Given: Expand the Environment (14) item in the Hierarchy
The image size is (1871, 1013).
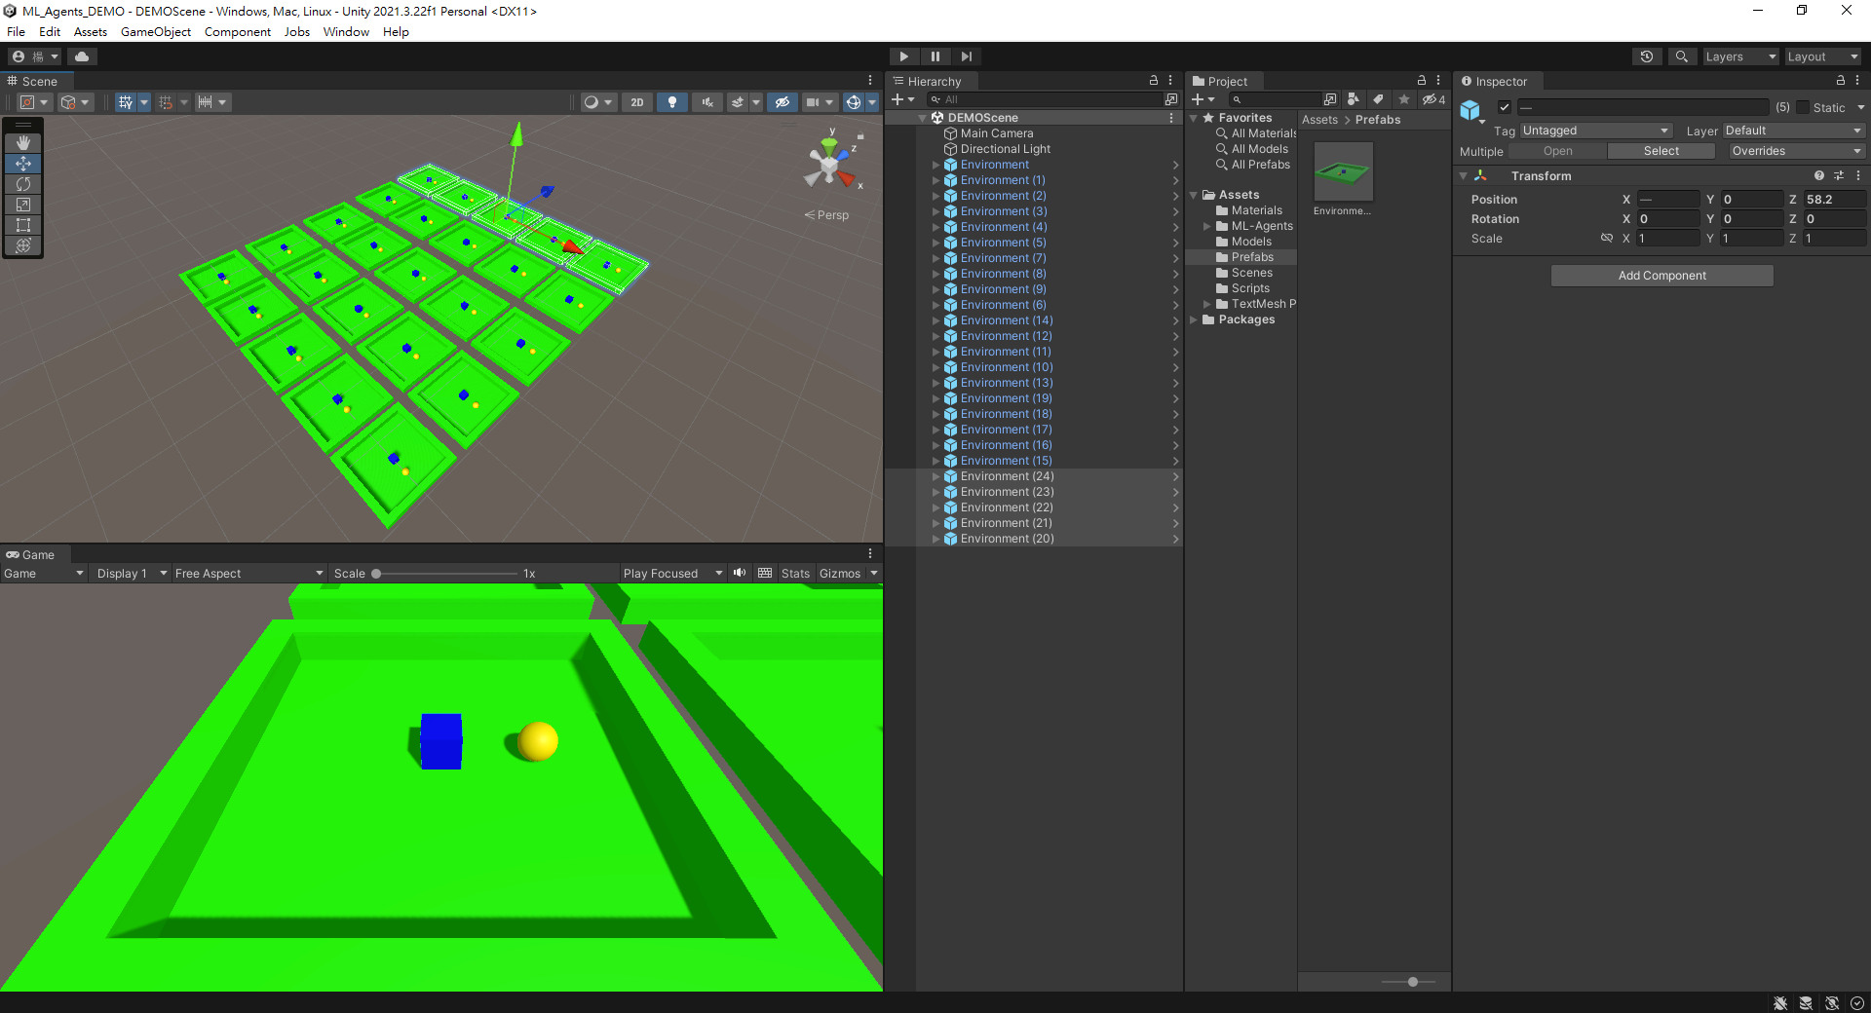Looking at the screenshot, I should click(x=937, y=320).
